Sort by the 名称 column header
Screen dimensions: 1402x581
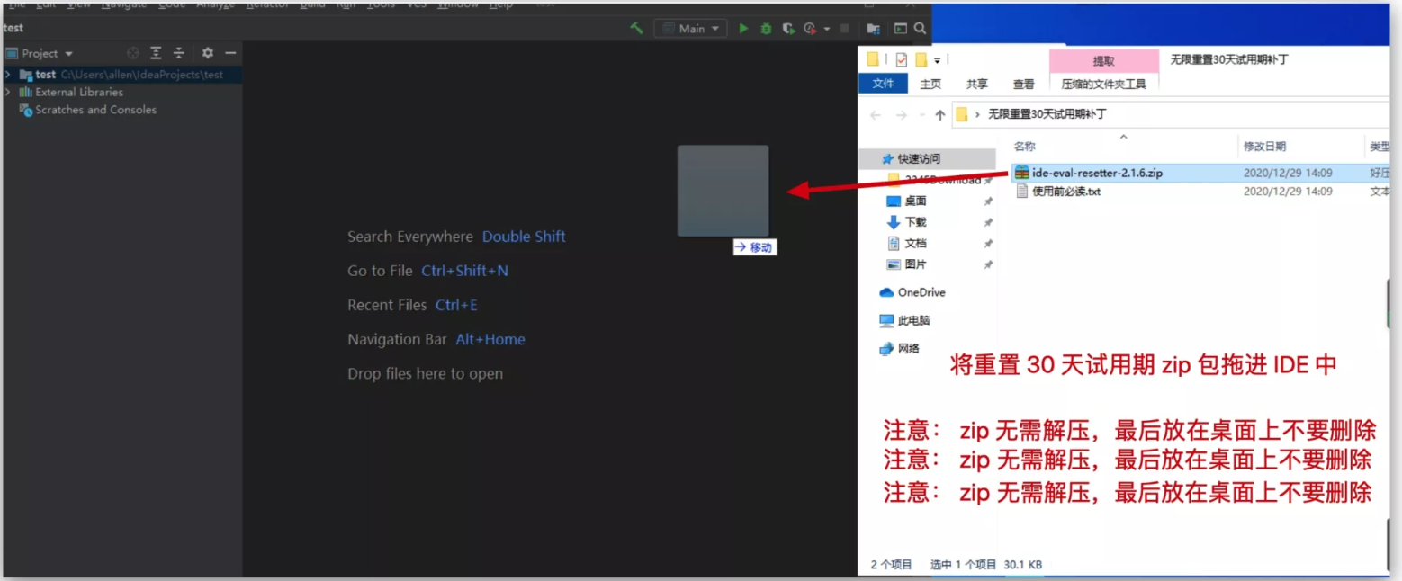click(1025, 146)
